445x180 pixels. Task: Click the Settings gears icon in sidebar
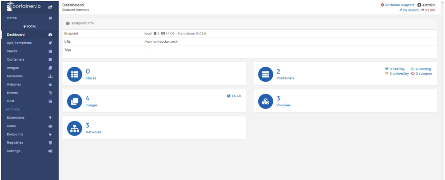(x=51, y=151)
